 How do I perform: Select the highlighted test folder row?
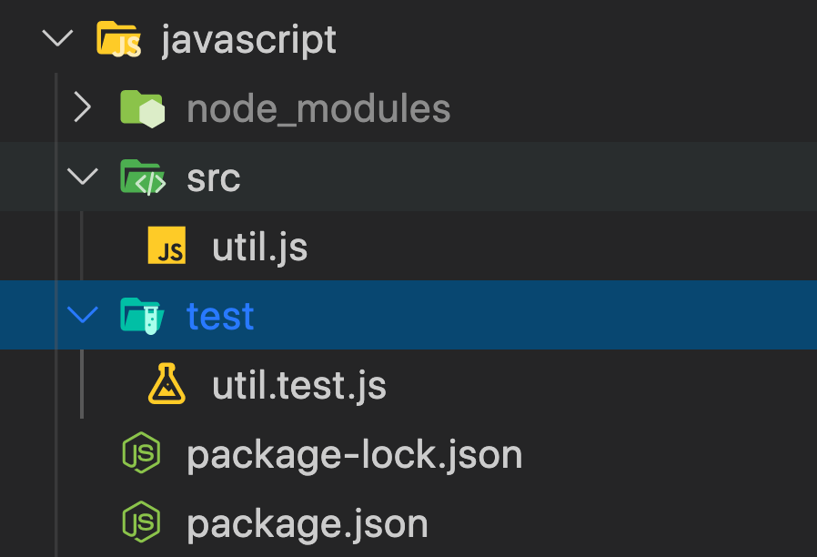(x=219, y=315)
